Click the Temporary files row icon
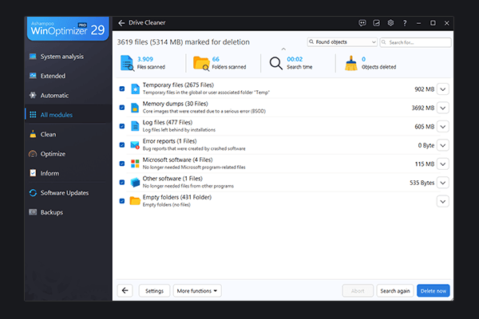The width and height of the screenshot is (479, 319). [135, 89]
